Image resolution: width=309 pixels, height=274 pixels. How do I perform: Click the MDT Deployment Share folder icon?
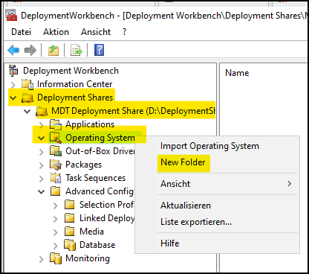pyautogui.click(x=42, y=111)
